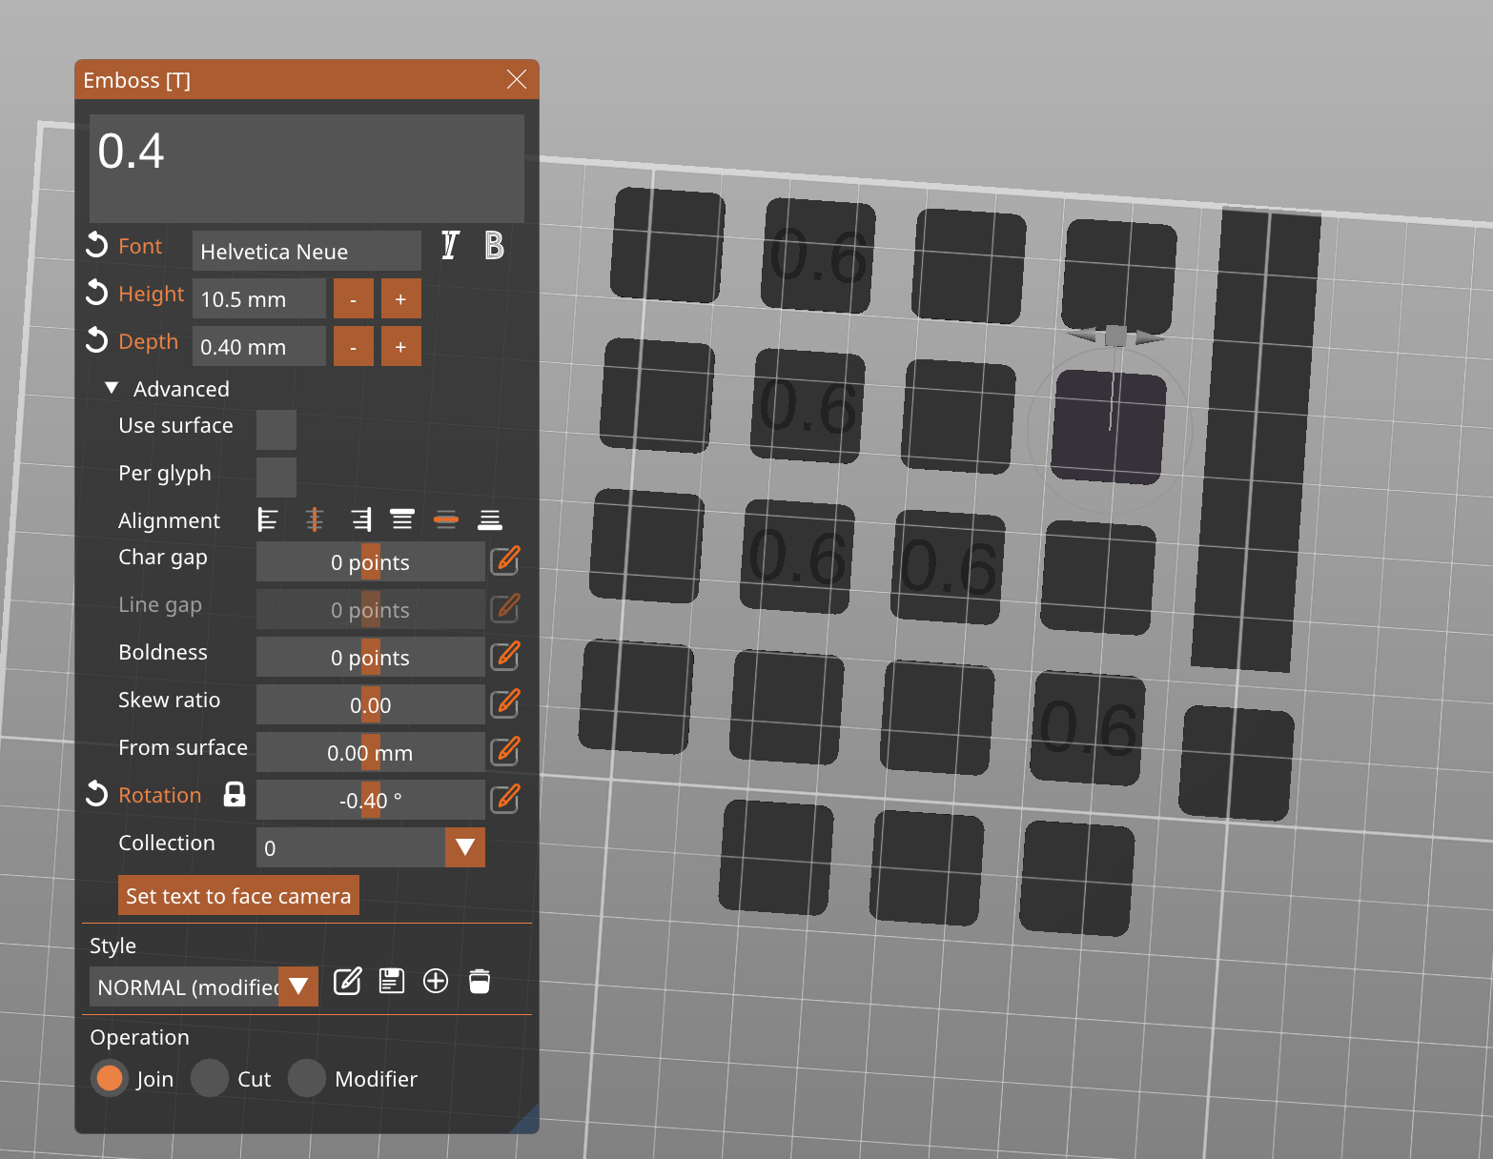The height and width of the screenshot is (1159, 1493).
Task: Reset the Height value
Action: [x=96, y=293]
